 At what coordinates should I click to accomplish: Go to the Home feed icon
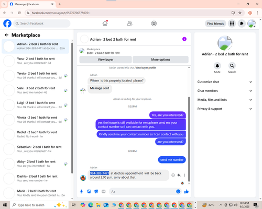click(x=105, y=24)
